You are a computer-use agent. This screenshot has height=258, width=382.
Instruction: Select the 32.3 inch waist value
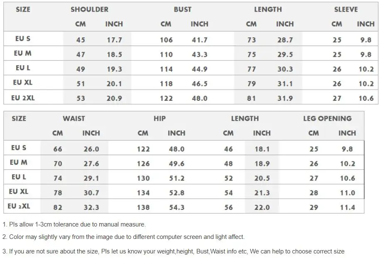tap(91, 207)
